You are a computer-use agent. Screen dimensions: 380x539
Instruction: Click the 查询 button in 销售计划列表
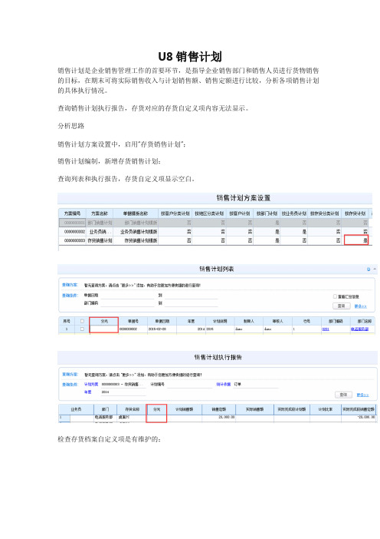point(341,306)
